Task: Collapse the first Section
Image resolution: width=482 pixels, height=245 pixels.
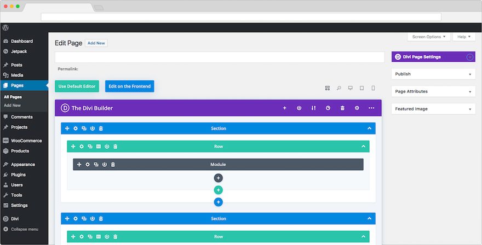Action: (x=370, y=129)
